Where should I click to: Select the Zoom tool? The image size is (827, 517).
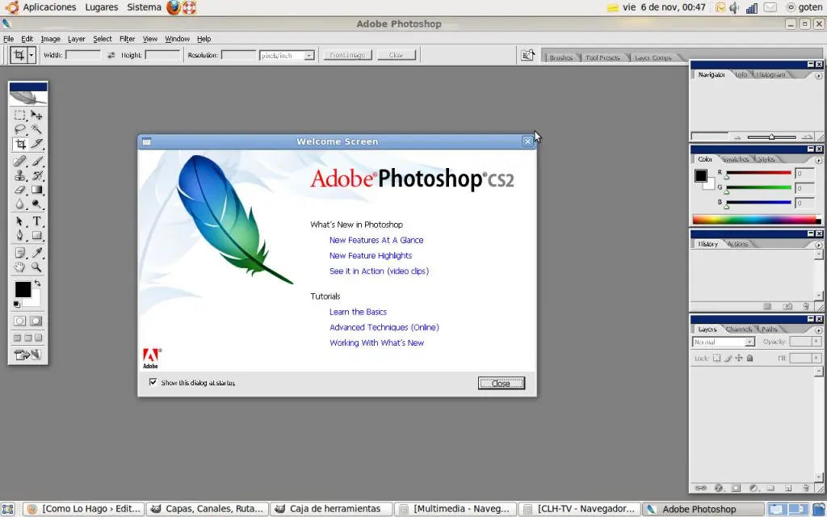point(36,267)
